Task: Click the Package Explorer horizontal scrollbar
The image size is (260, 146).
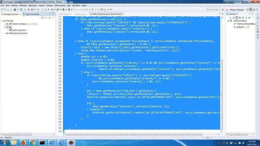Action: (17, 134)
